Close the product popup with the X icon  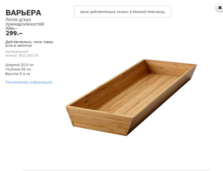point(219,8)
